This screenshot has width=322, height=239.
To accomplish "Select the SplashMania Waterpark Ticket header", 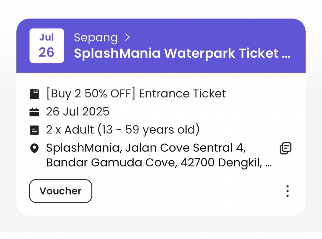I will pos(183,53).
